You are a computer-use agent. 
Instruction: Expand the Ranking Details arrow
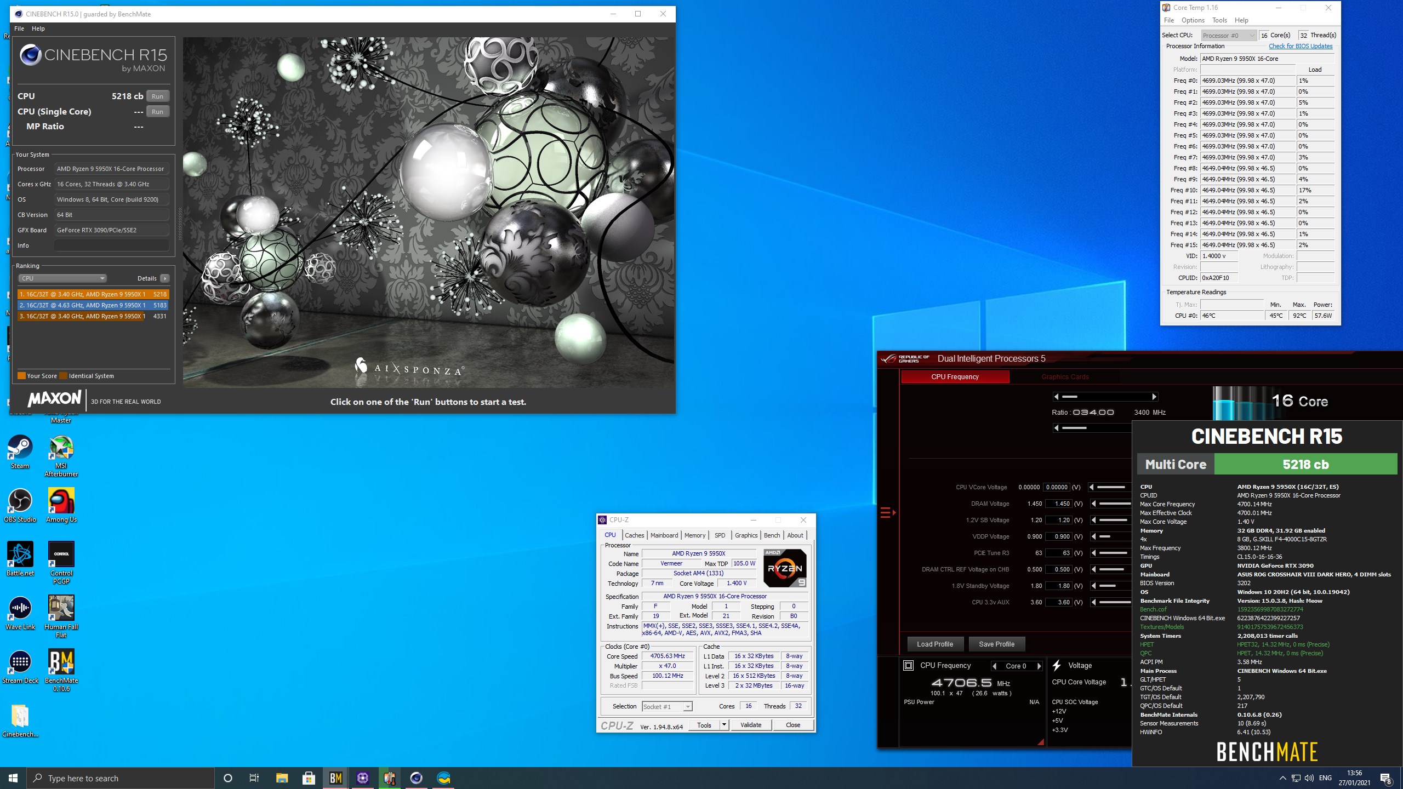[x=164, y=278]
